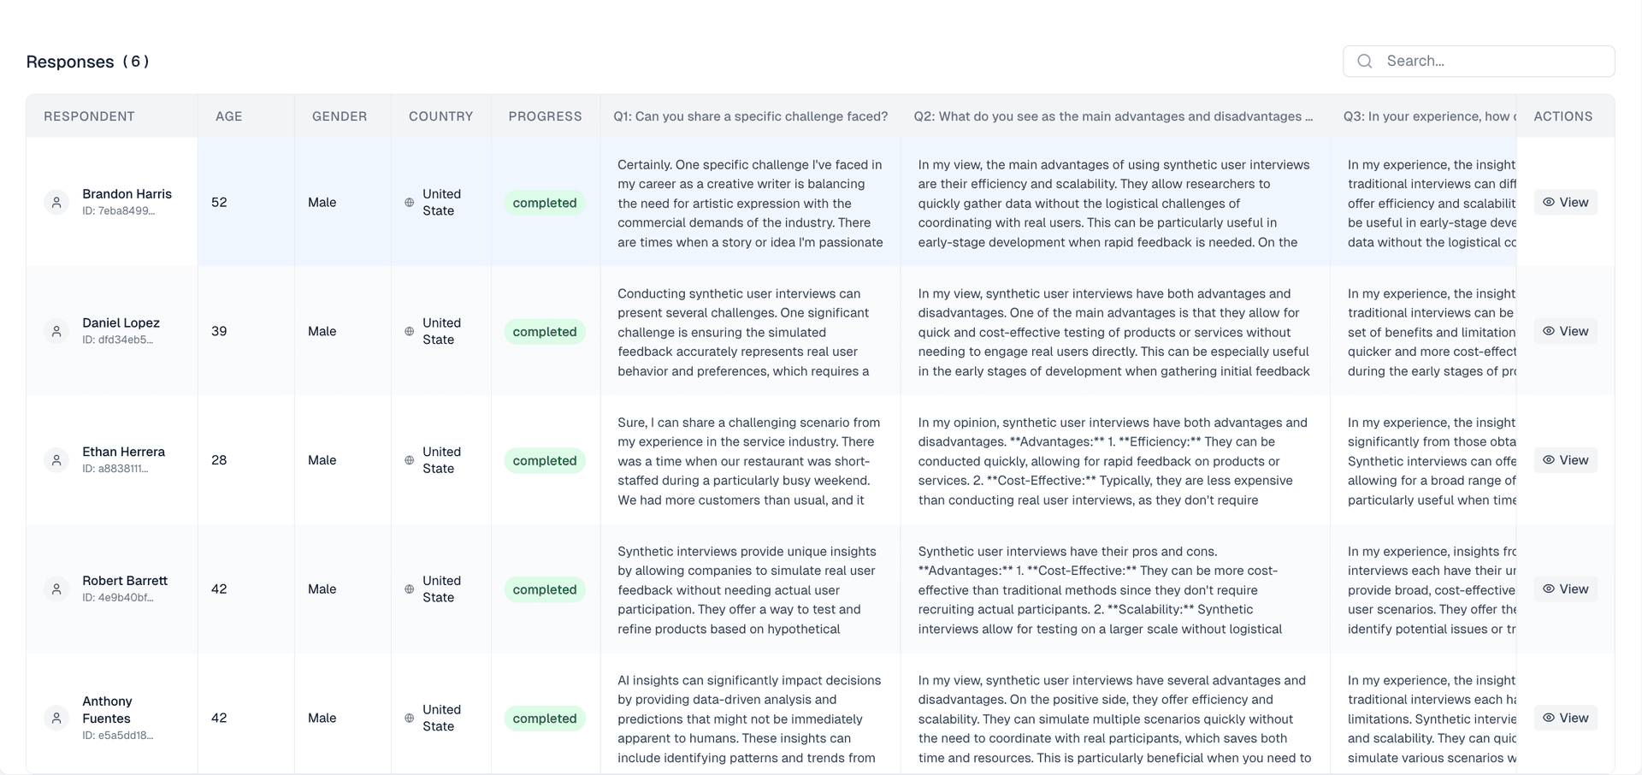Click the globe icon in Robert Barrett's row
Image resolution: width=1642 pixels, height=775 pixels.
[409, 589]
